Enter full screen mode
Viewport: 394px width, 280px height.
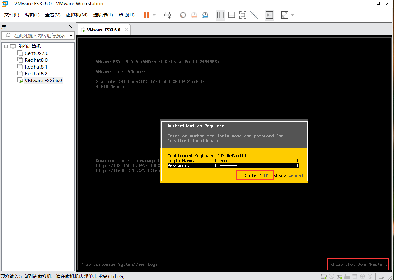[x=243, y=15]
